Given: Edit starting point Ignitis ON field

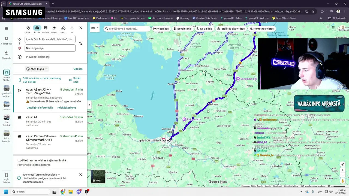Looking at the screenshot, I should pyautogui.click(x=50, y=39).
